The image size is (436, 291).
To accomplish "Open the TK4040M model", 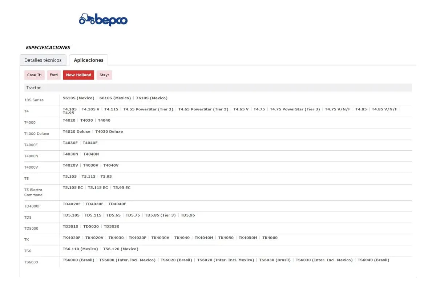I will tap(204, 238).
